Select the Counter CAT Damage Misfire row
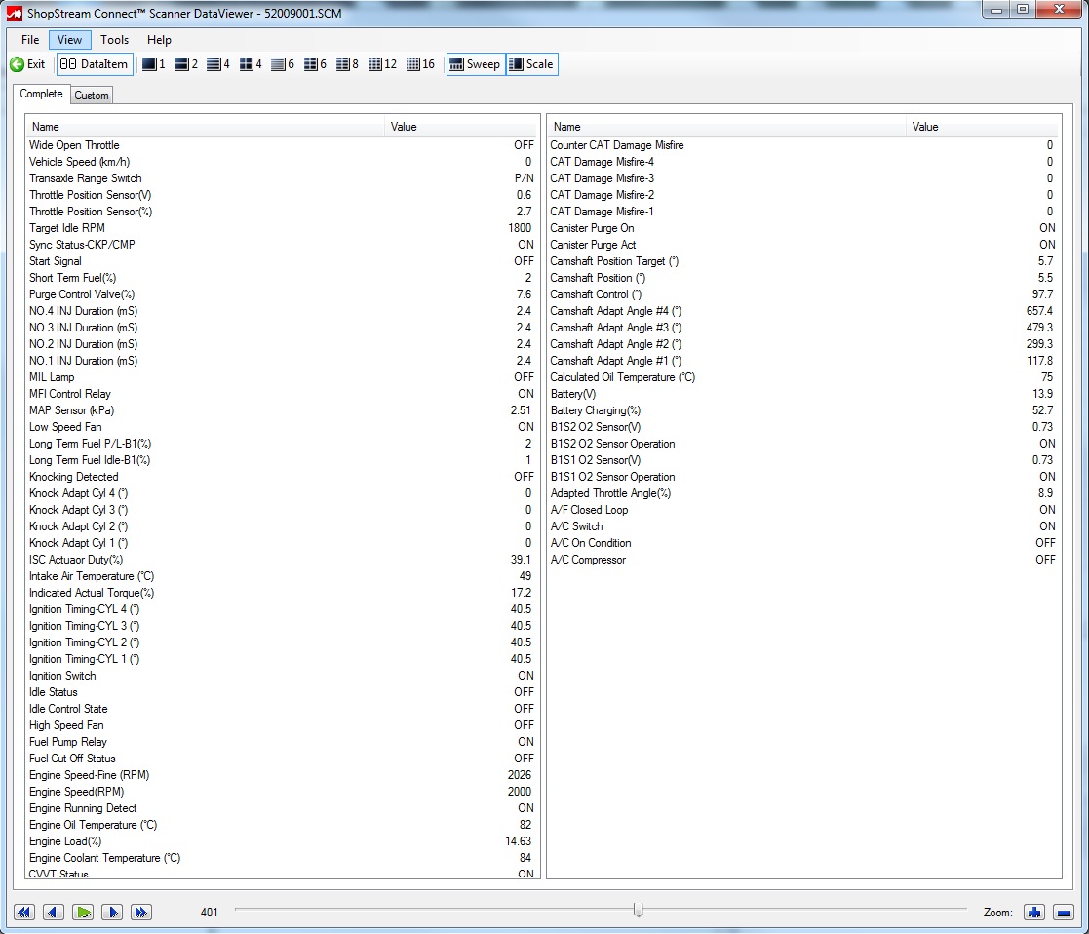This screenshot has width=1089, height=934. pos(803,145)
